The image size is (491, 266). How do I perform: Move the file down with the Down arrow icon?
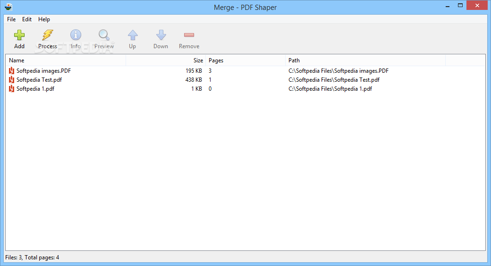click(x=161, y=35)
